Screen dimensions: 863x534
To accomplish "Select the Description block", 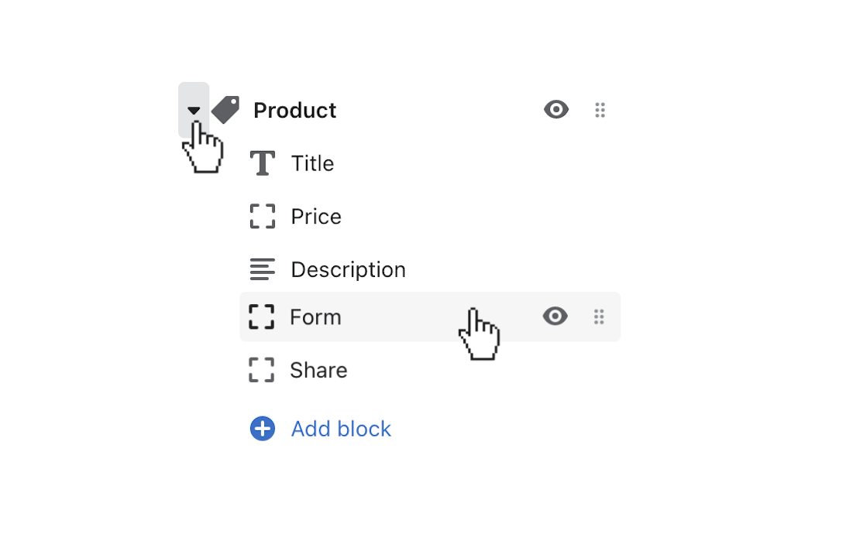I will (x=348, y=269).
